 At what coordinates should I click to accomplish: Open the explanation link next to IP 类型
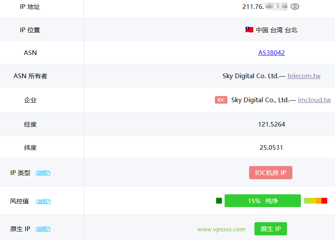point(43,173)
